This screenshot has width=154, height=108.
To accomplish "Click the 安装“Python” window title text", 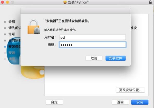I will pyautogui.click(x=78, y=2).
